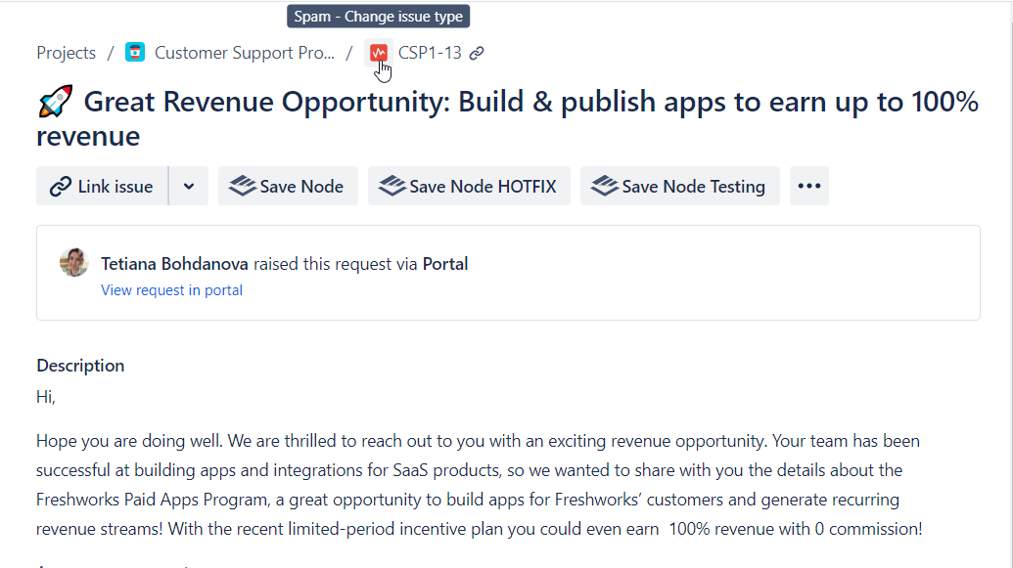The width and height of the screenshot is (1013, 568).
Task: Go to Projects in the breadcrumb
Action: click(x=66, y=53)
